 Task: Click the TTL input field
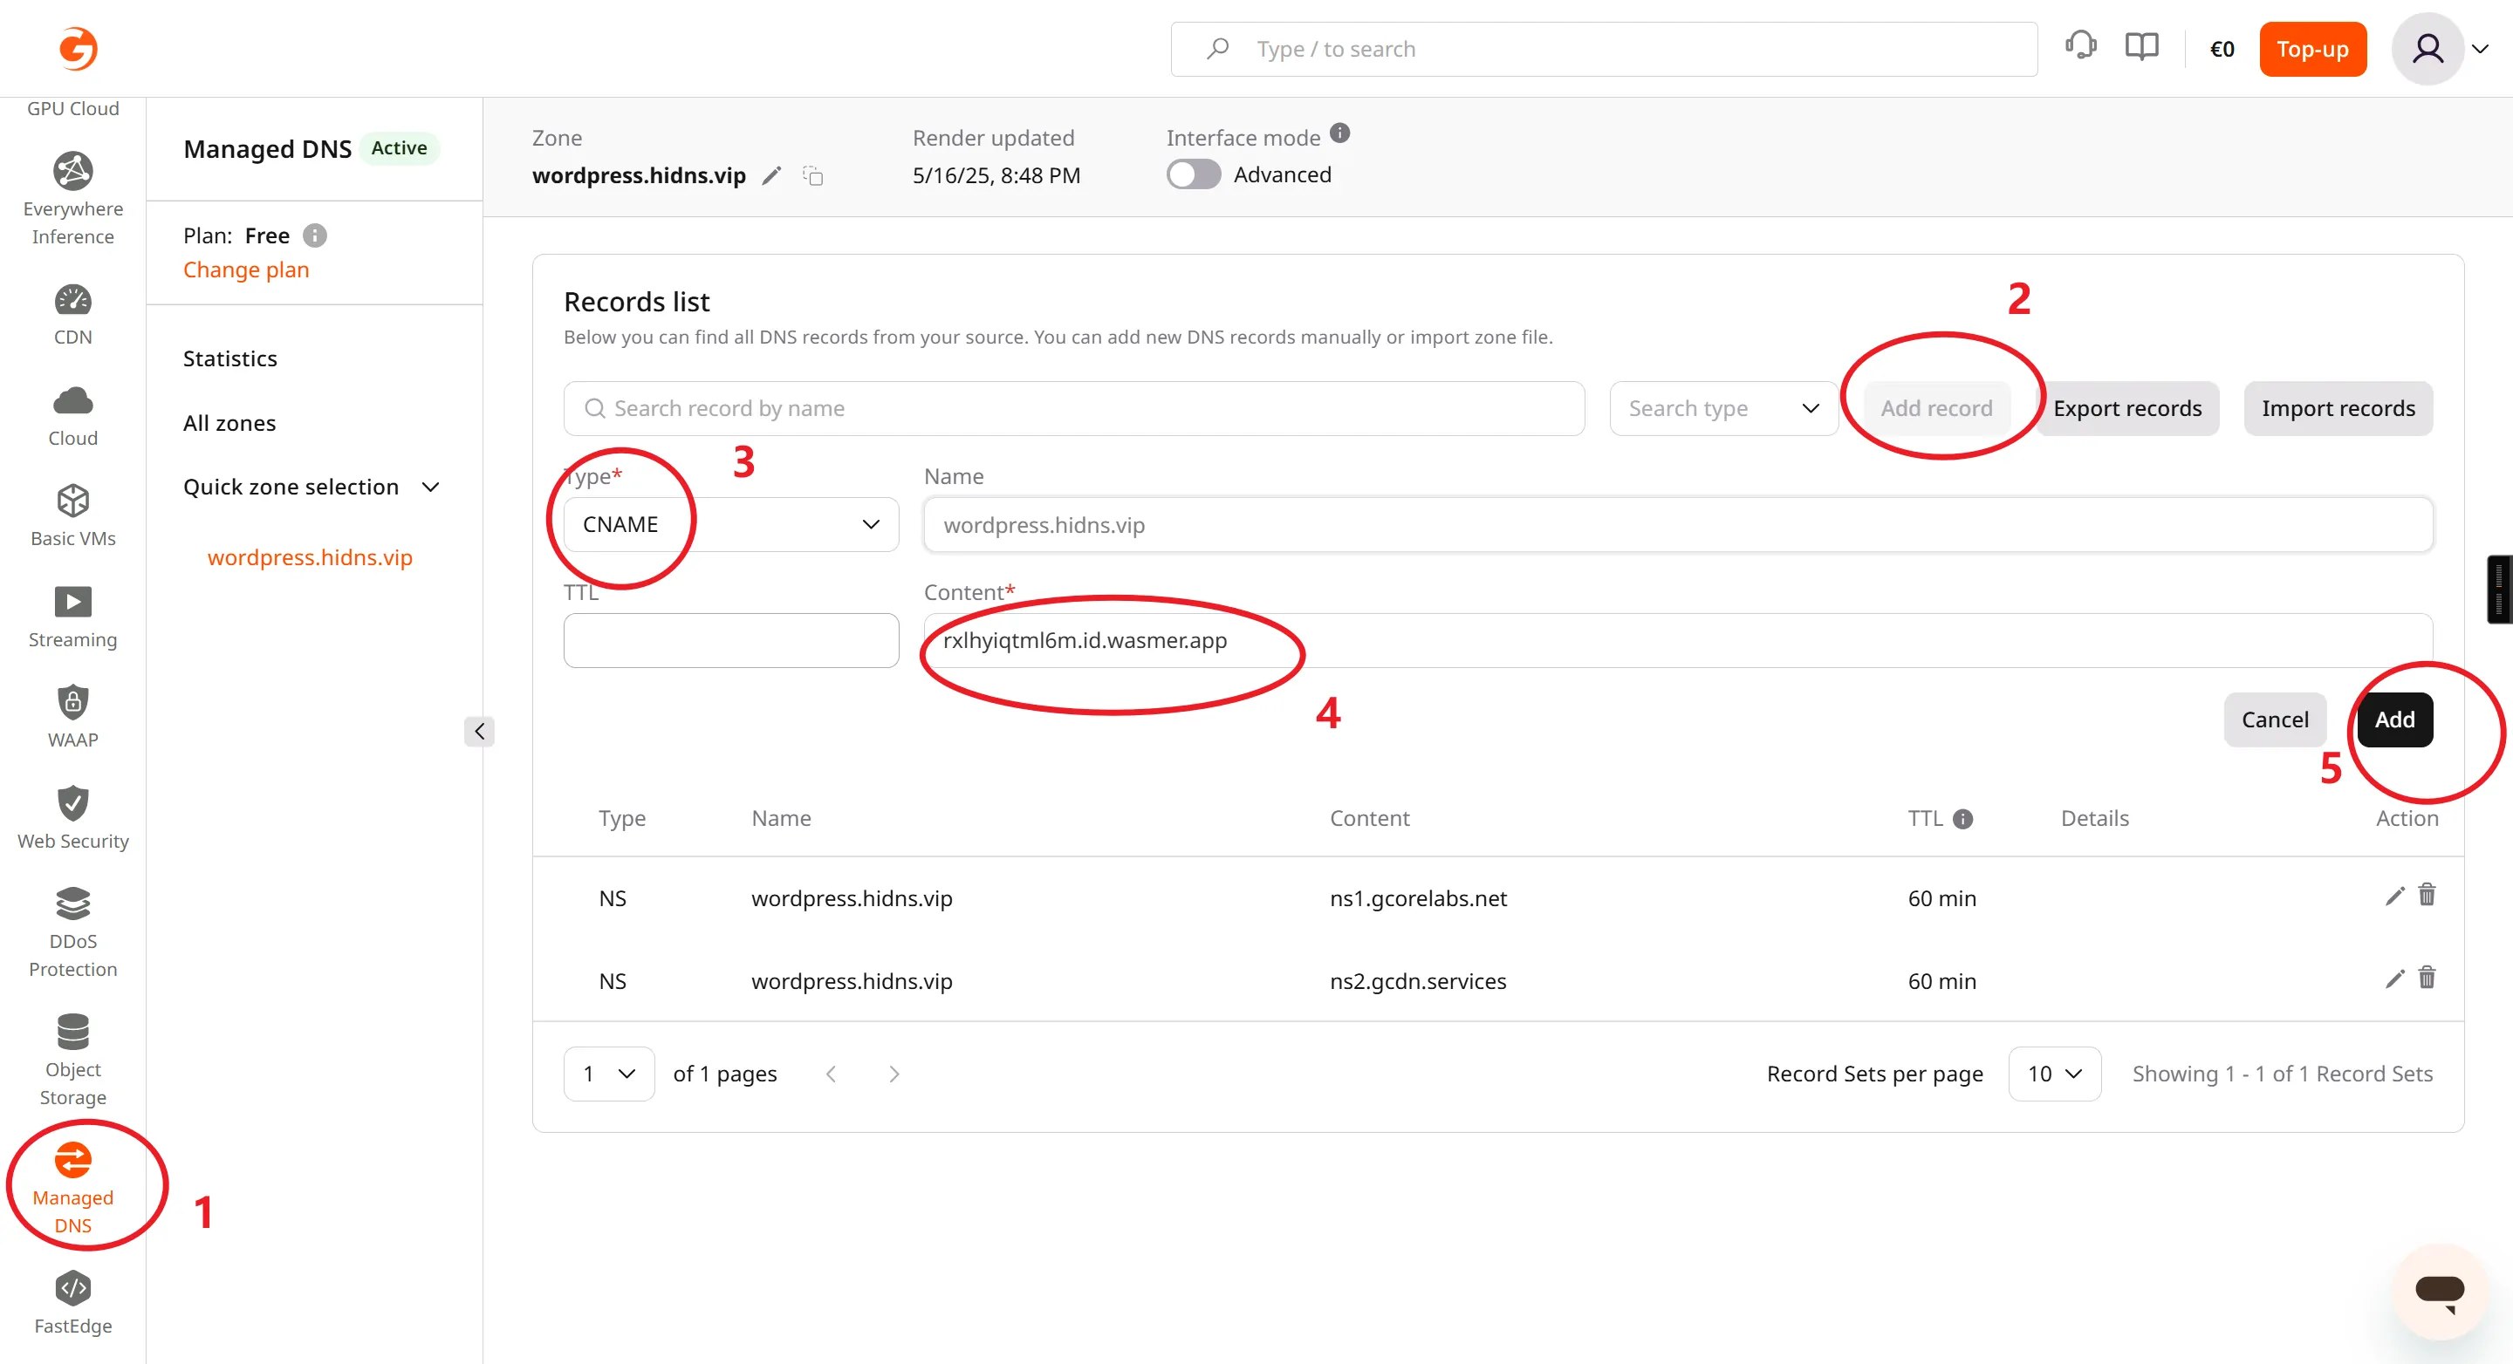pos(732,640)
